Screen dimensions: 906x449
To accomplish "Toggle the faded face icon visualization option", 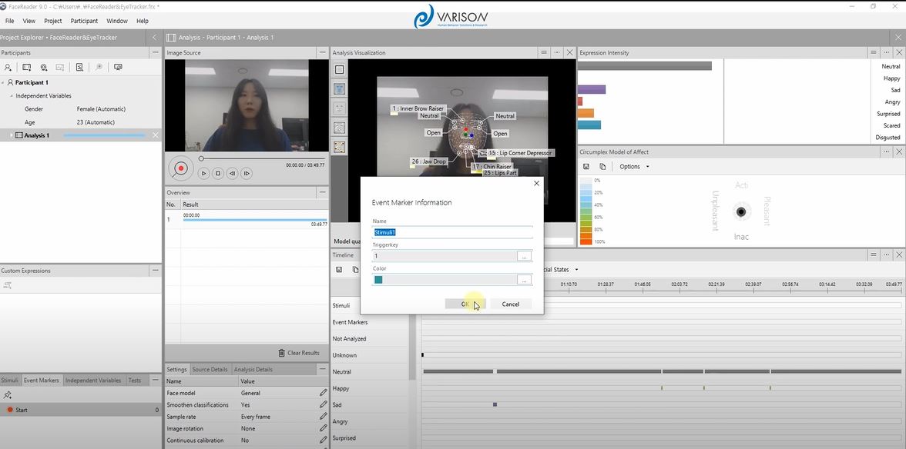I will (x=339, y=108).
